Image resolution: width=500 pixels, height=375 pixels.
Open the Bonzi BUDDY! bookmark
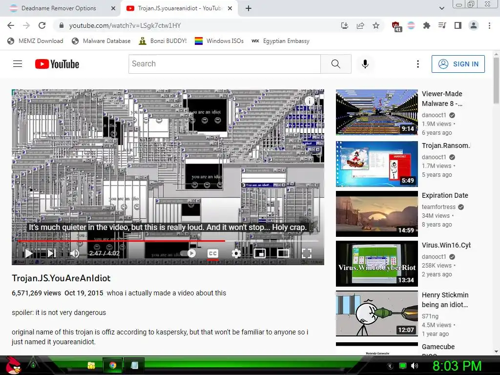pos(163,41)
